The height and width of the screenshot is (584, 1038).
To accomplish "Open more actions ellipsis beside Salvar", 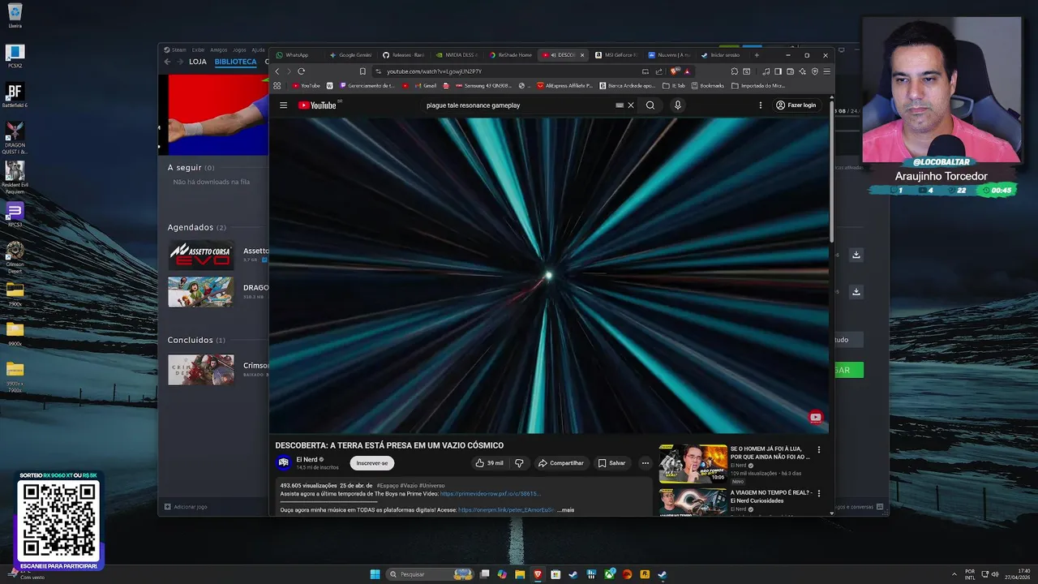I will (646, 463).
